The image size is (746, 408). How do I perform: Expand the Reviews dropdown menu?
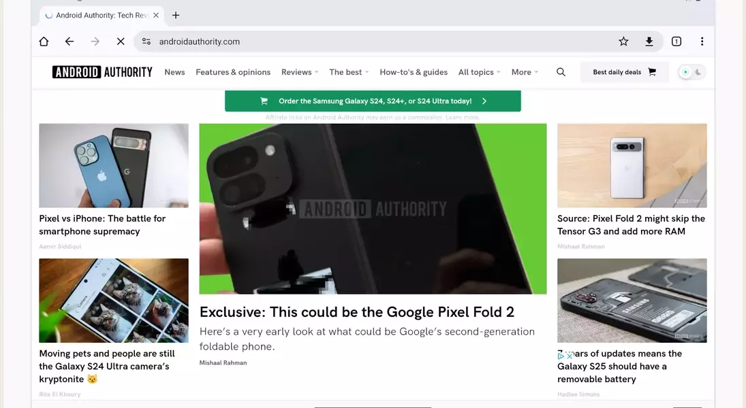tap(300, 72)
